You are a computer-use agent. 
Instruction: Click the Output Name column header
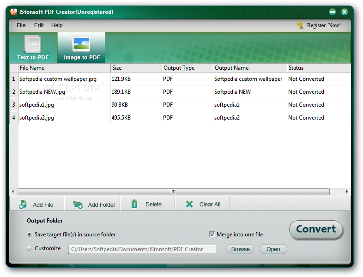[250, 68]
